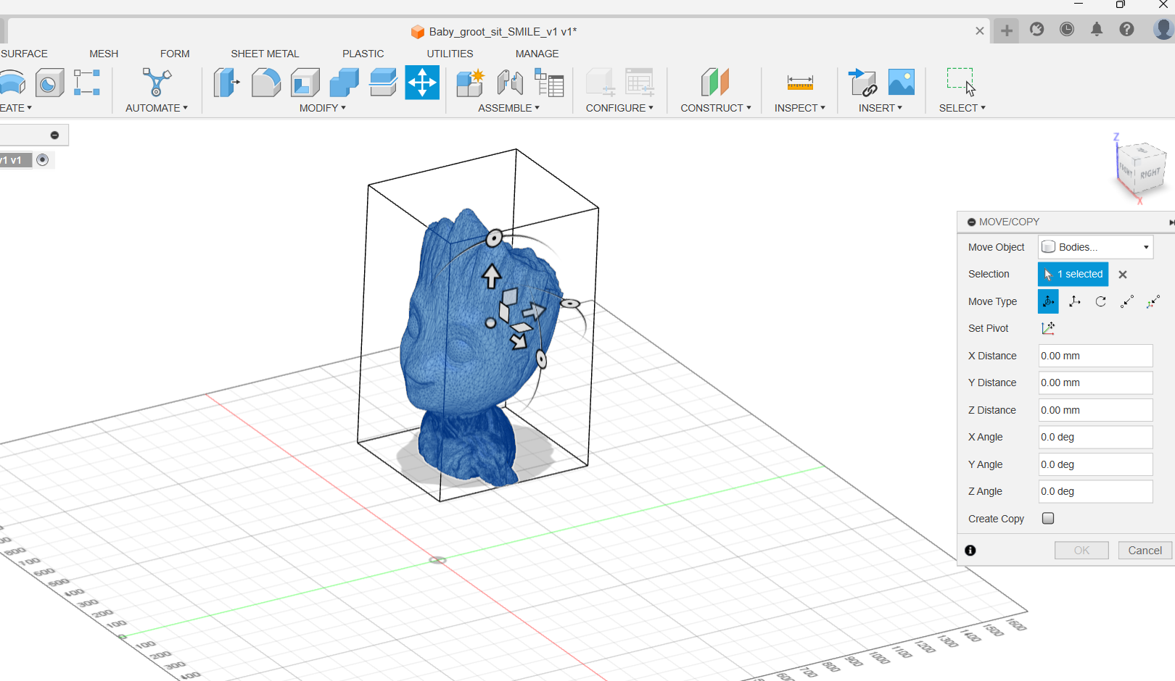The height and width of the screenshot is (681, 1175).
Task: Click the ViewCube RIGHT face
Action: pyautogui.click(x=1150, y=173)
